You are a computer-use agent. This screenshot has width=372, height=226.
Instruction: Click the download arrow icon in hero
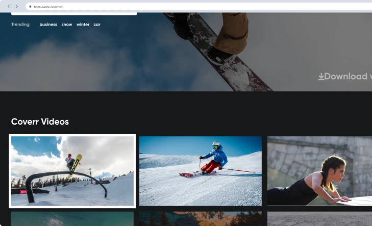click(321, 77)
